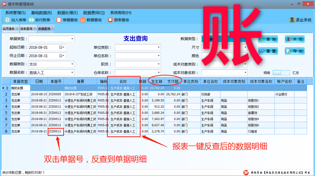This screenshot has width=315, height=176.
Task: Click the 重置 reset button
Action: [x=268, y=51]
